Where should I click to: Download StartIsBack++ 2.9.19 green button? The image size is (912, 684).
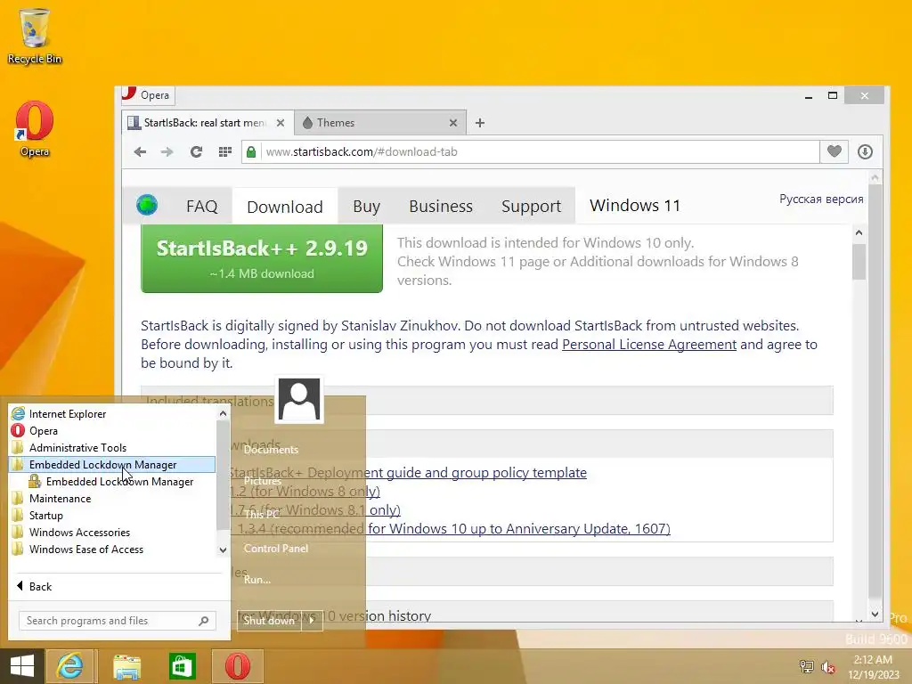click(262, 258)
